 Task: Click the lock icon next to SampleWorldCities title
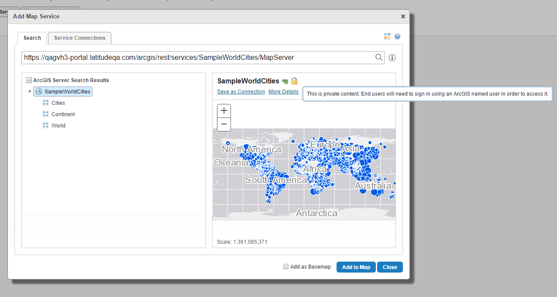[294, 81]
